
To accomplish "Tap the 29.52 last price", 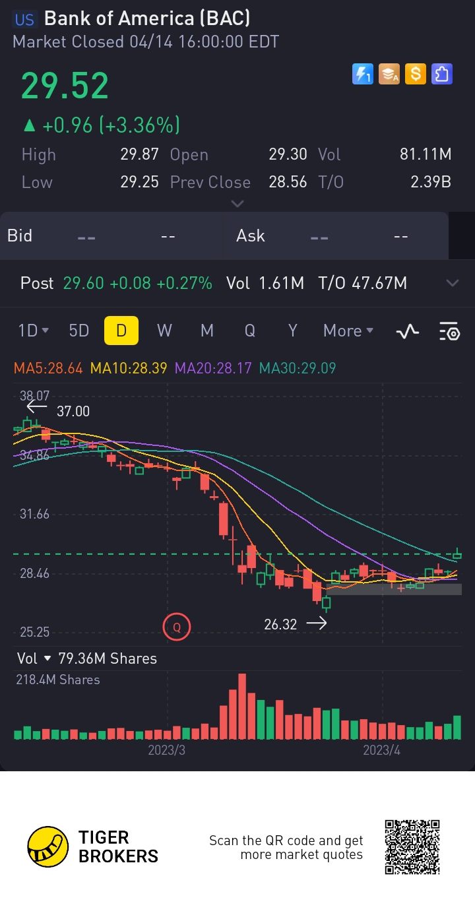I will click(65, 86).
